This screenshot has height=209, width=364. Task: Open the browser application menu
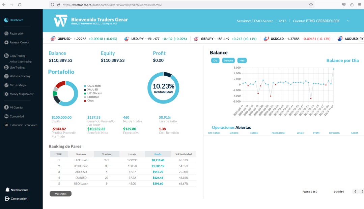360,5
